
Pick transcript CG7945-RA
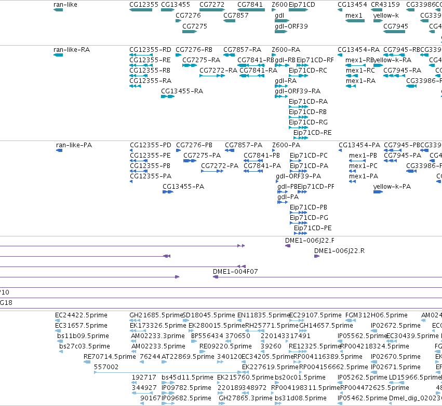pos(394,76)
